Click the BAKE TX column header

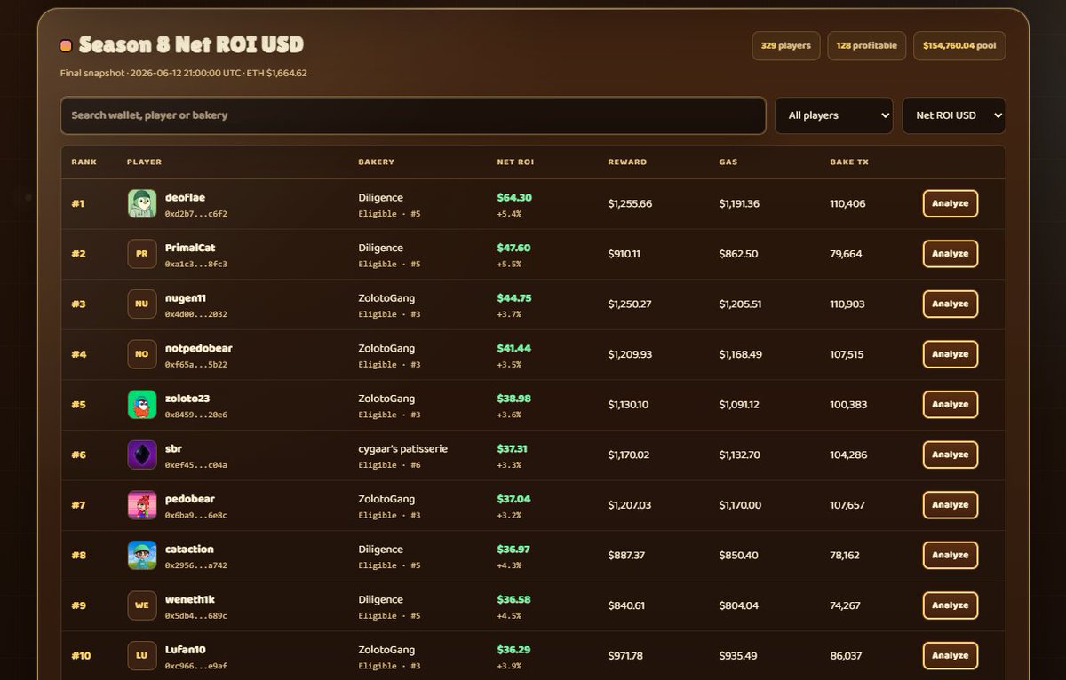(x=849, y=162)
